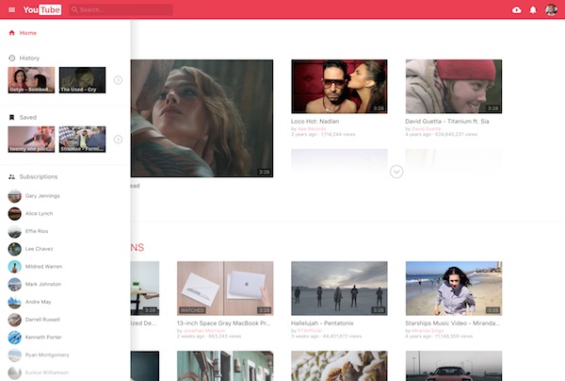Viewport: 565px width, 381px height.
Task: Play the Loco Hot: Nadlan video thumbnail
Action: point(339,87)
